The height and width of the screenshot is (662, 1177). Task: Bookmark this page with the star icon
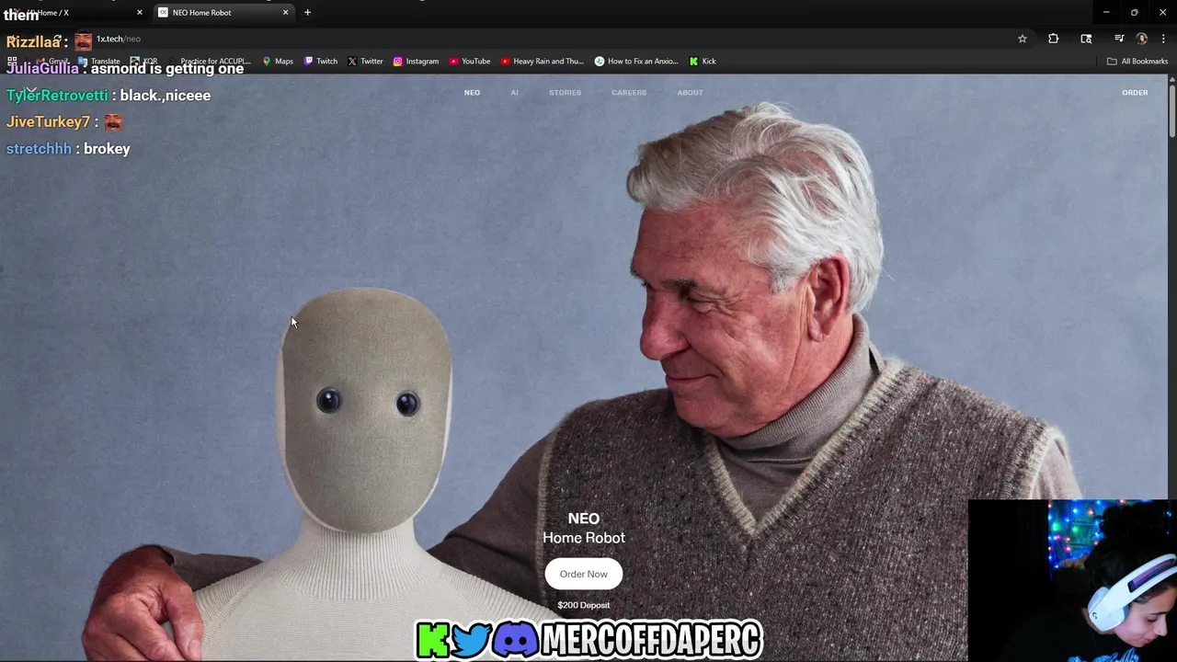(1022, 39)
